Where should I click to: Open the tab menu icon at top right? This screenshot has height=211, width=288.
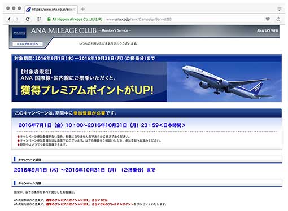[280, 9]
